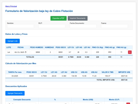This screenshot has height=104, width=138.
Task: Click the HUMEDAD column header
Action: 49,48
